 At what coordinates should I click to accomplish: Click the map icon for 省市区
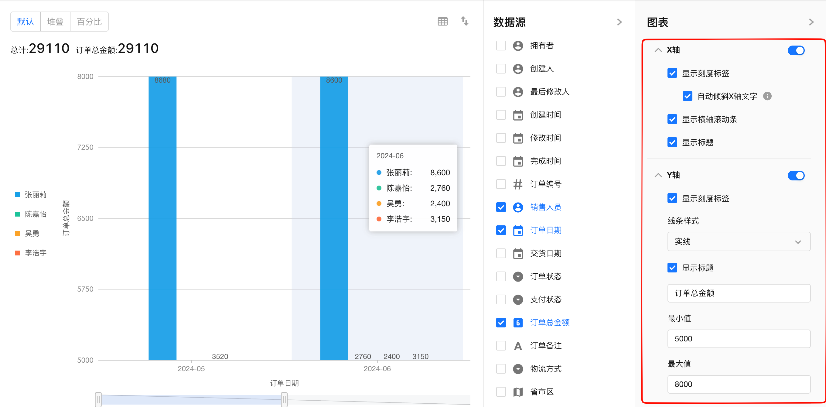point(517,392)
